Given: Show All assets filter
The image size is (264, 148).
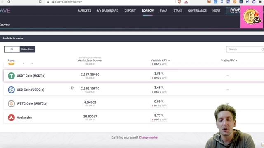Looking at the screenshot, I should click(12, 49).
